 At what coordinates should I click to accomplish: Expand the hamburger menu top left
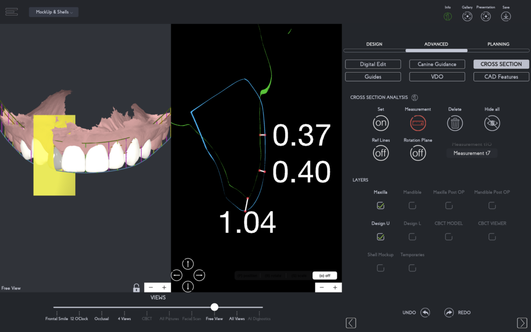click(x=11, y=11)
